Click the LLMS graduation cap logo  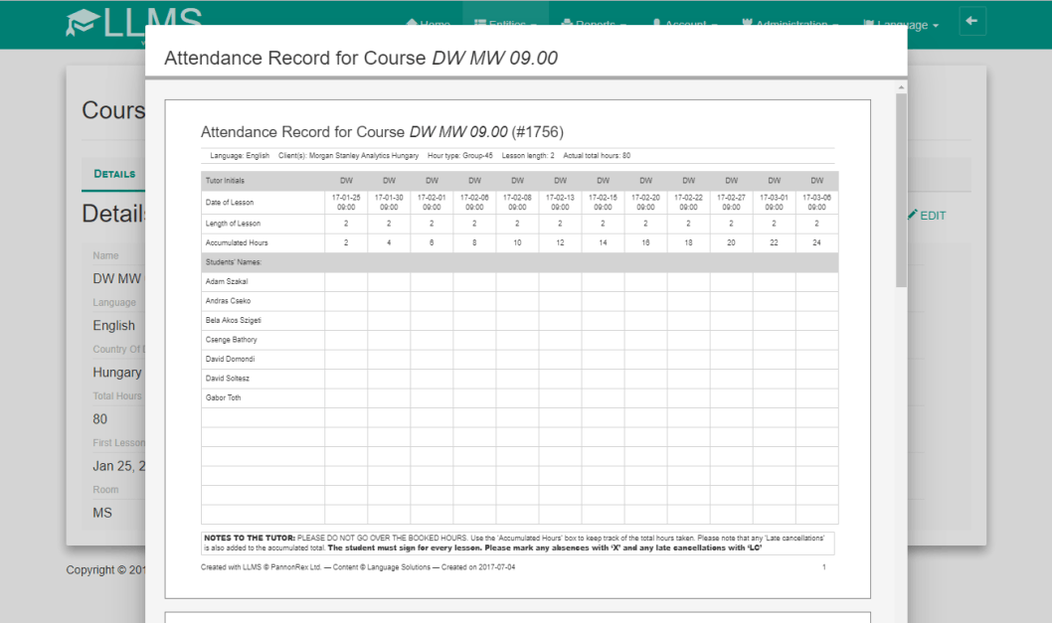[82, 24]
